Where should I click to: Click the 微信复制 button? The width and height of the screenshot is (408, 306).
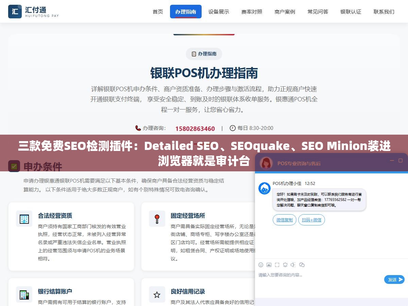(x=285, y=220)
